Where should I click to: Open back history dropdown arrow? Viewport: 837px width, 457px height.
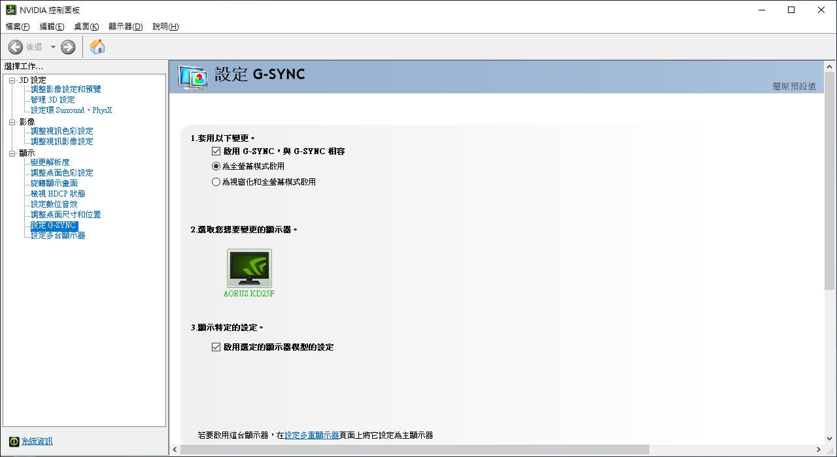tap(53, 47)
